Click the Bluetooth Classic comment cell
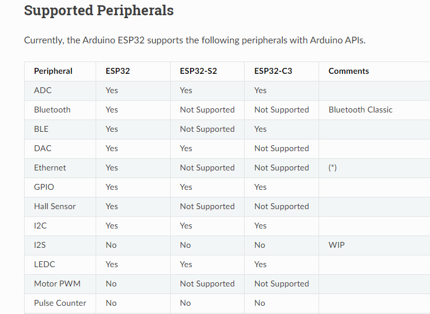 point(360,110)
